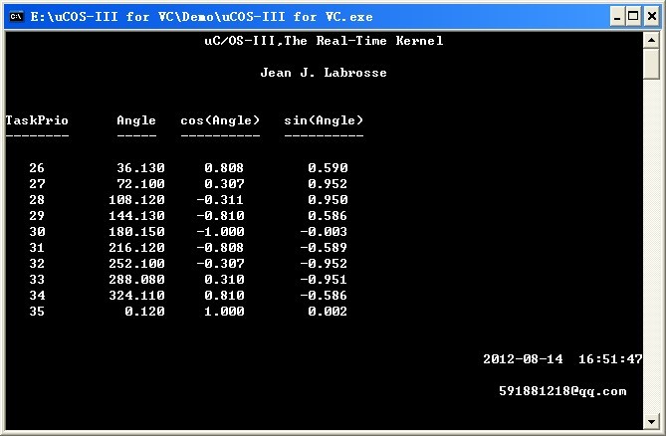Close the uCOS-III console window
Image resolution: width=666 pixels, height=436 pixels.
click(651, 17)
